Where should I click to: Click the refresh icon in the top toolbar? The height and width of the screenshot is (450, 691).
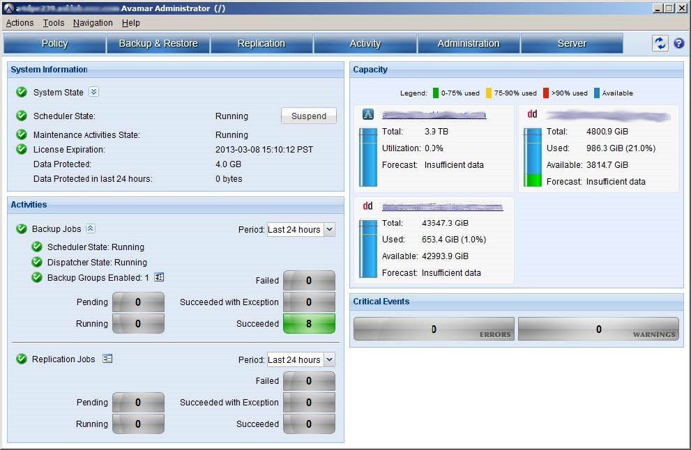pos(660,43)
